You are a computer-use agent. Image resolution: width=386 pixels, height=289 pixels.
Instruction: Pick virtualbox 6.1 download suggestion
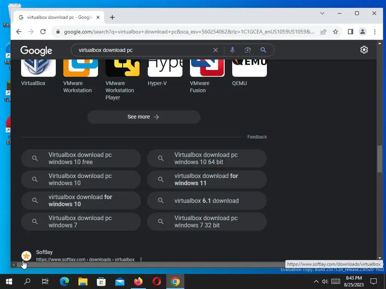tap(207, 201)
